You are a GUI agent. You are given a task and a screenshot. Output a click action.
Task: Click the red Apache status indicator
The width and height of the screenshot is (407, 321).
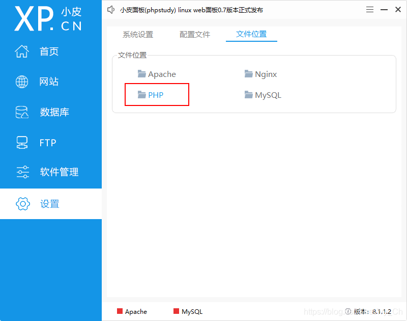(120, 311)
